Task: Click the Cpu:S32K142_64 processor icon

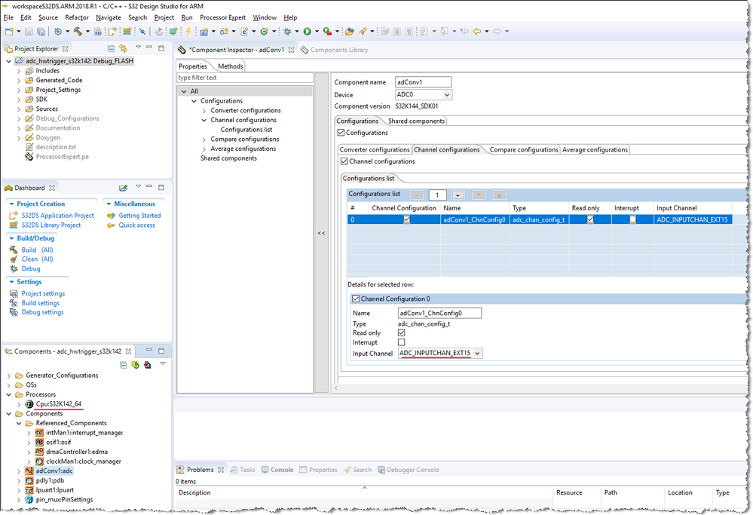Action: pos(29,404)
